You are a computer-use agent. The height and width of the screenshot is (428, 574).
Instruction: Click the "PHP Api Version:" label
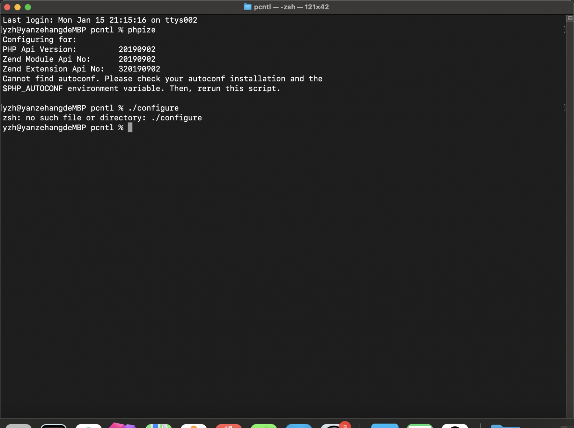40,49
